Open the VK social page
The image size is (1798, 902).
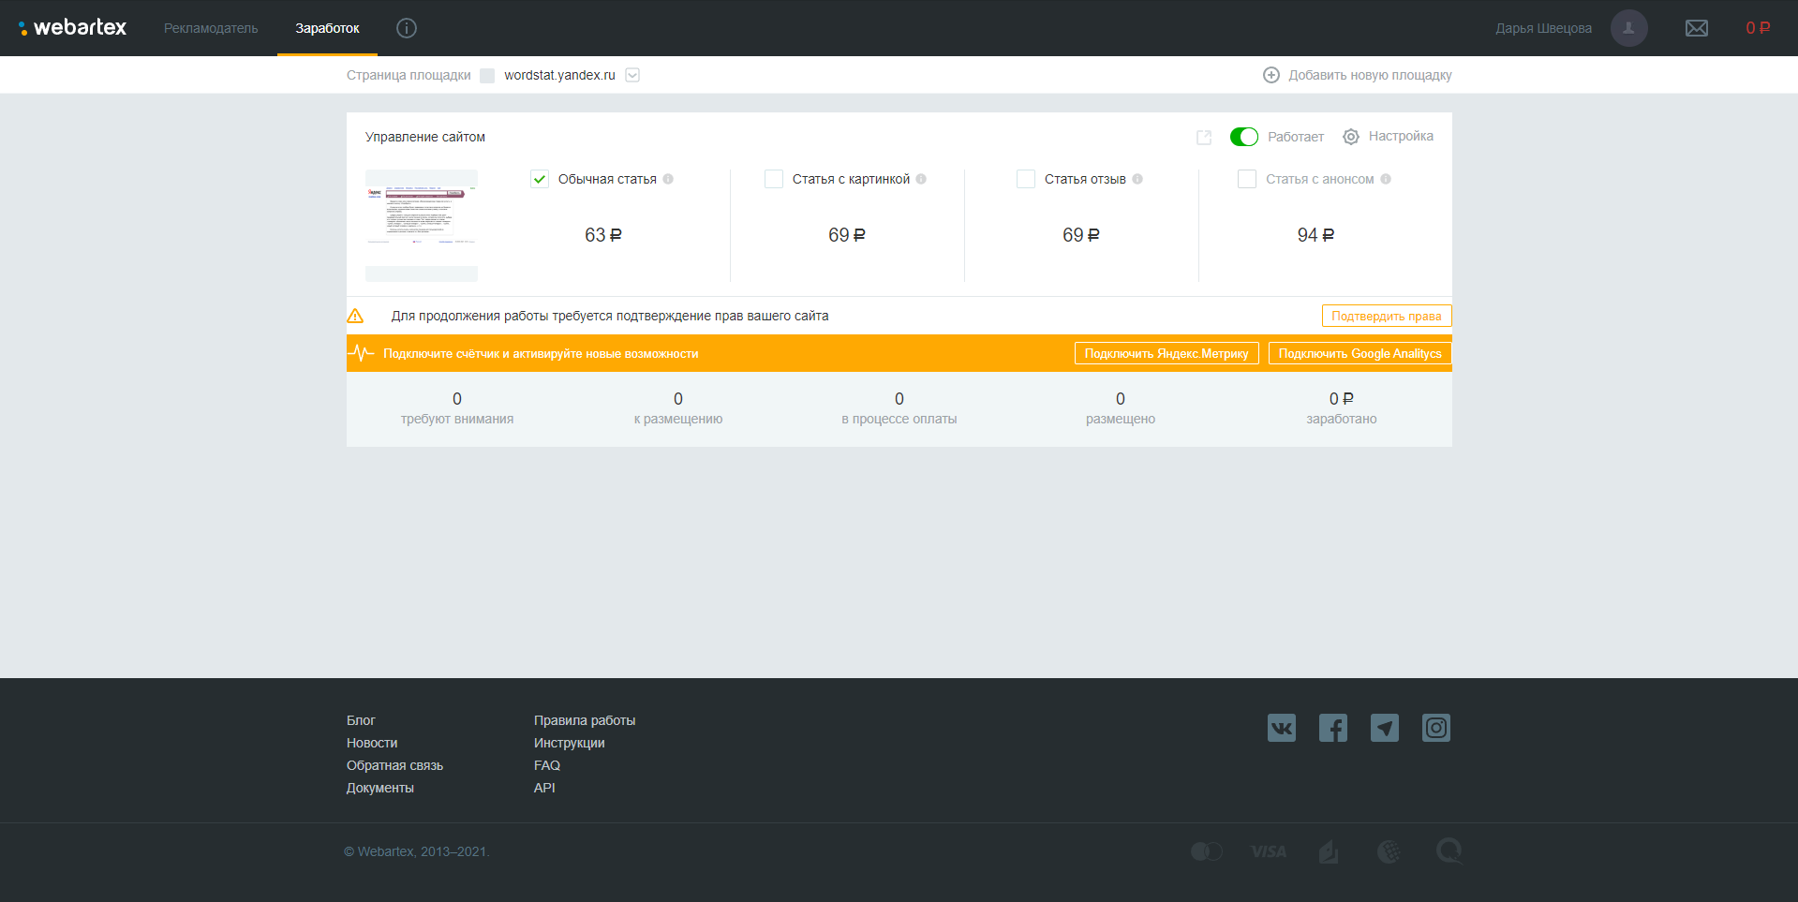click(1282, 728)
